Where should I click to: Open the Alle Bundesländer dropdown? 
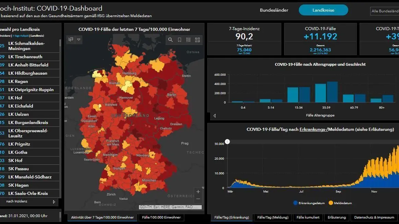[x=385, y=11]
